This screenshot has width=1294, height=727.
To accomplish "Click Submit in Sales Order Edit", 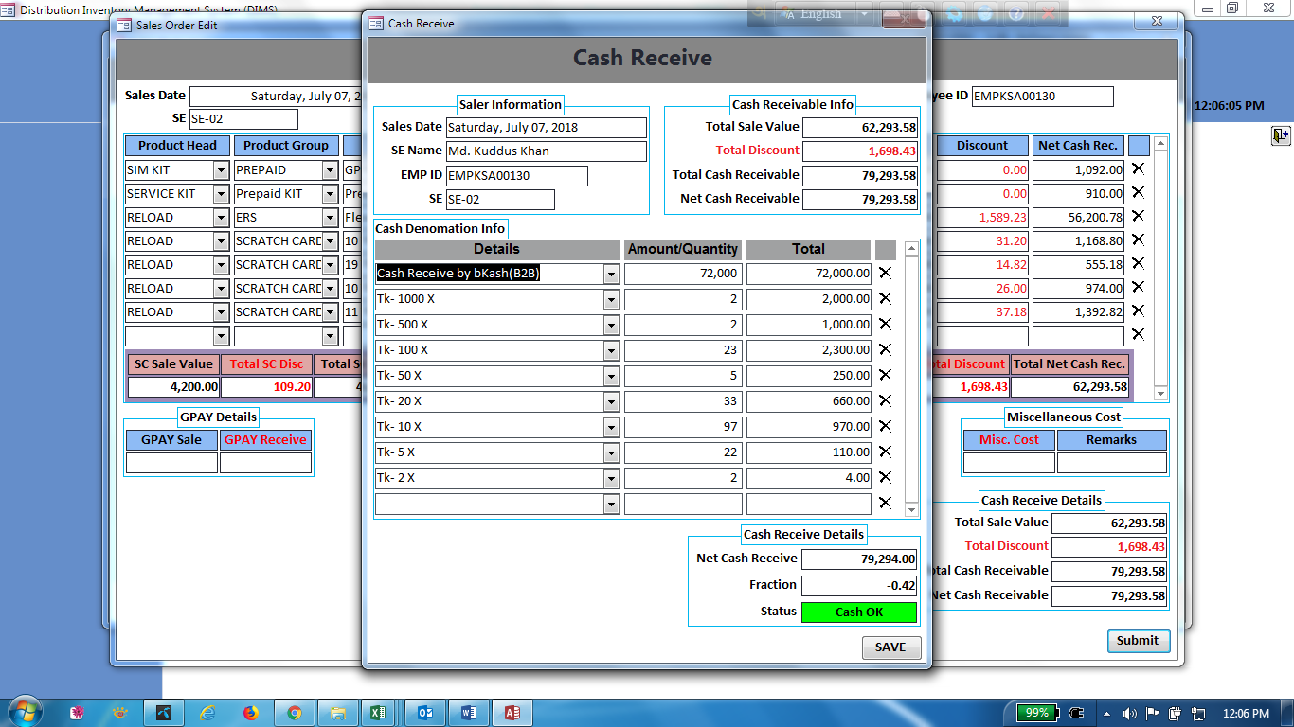I will [x=1138, y=641].
